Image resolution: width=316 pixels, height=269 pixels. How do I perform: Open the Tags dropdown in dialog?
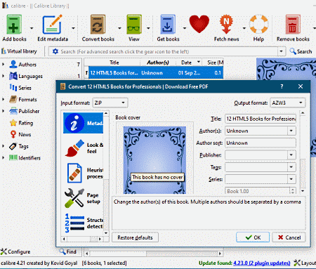click(x=291, y=167)
